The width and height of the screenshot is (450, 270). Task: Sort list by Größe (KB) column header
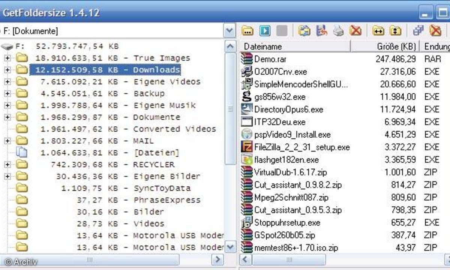[x=385, y=46]
